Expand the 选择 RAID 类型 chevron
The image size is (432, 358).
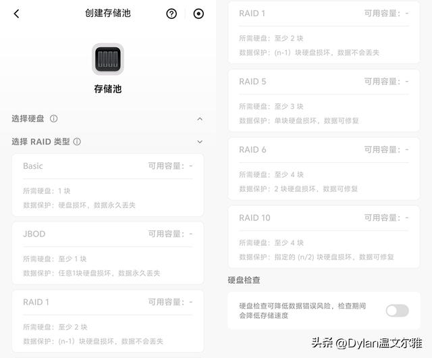click(200, 142)
